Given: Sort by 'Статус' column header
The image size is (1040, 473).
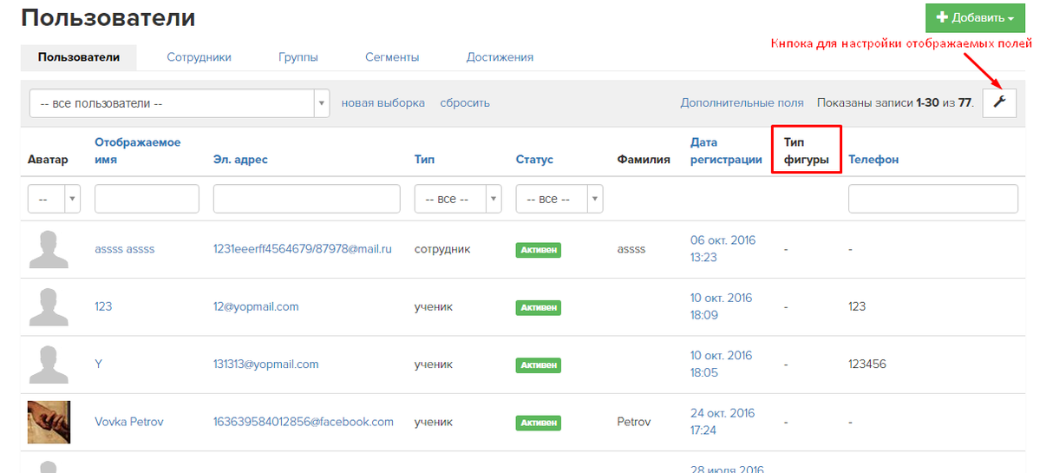Looking at the screenshot, I should [x=534, y=159].
